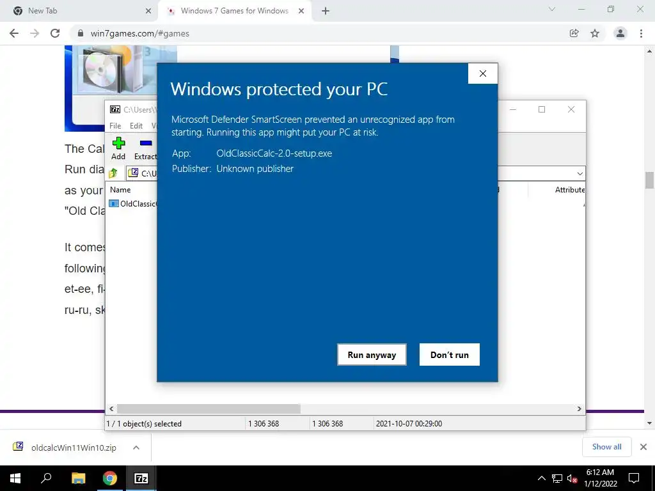Open Chrome tab search chevron
The width and height of the screenshot is (655, 491).
click(x=552, y=9)
